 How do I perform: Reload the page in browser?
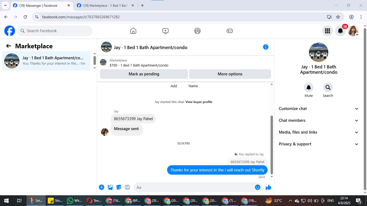[25, 17]
